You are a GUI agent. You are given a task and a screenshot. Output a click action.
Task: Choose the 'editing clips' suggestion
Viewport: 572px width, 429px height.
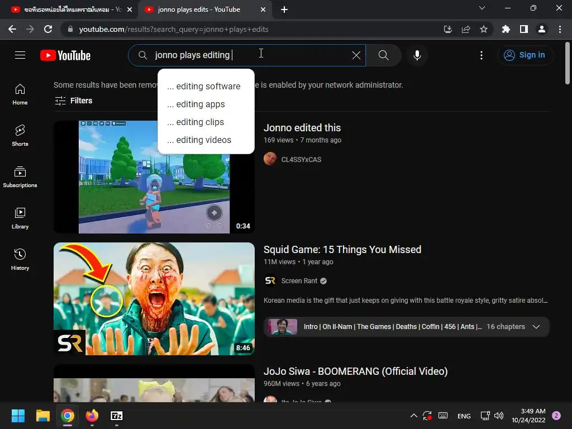pos(206,122)
